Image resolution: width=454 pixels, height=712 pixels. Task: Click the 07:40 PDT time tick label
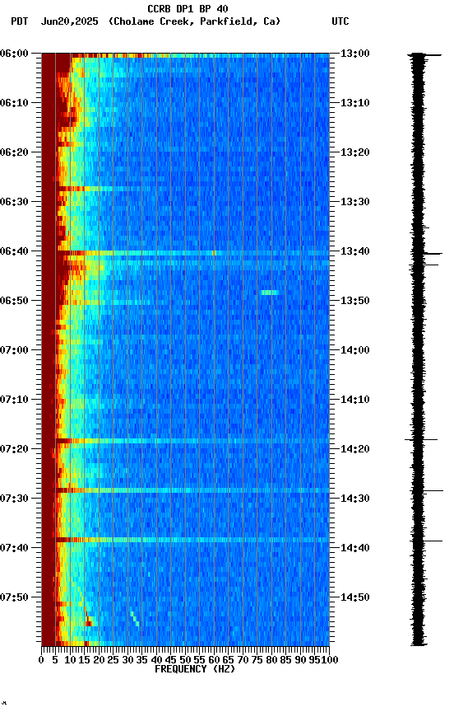pos(14,549)
